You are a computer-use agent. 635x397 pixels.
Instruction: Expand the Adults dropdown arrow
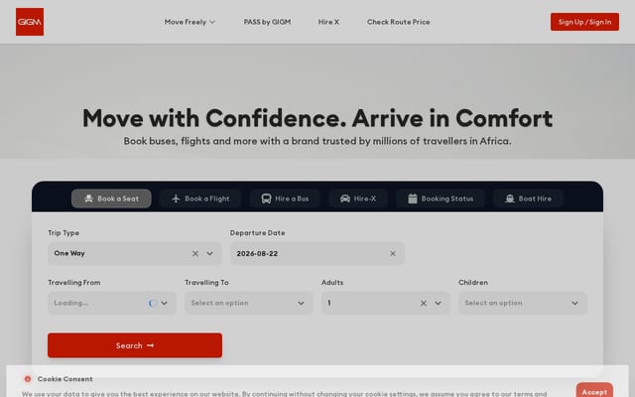click(x=438, y=303)
